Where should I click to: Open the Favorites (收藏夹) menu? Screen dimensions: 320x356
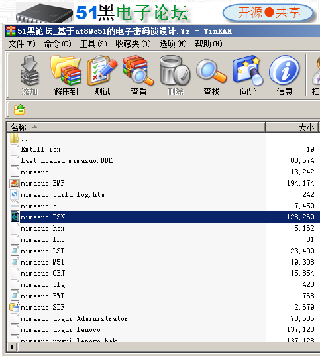pyautogui.click(x=133, y=44)
